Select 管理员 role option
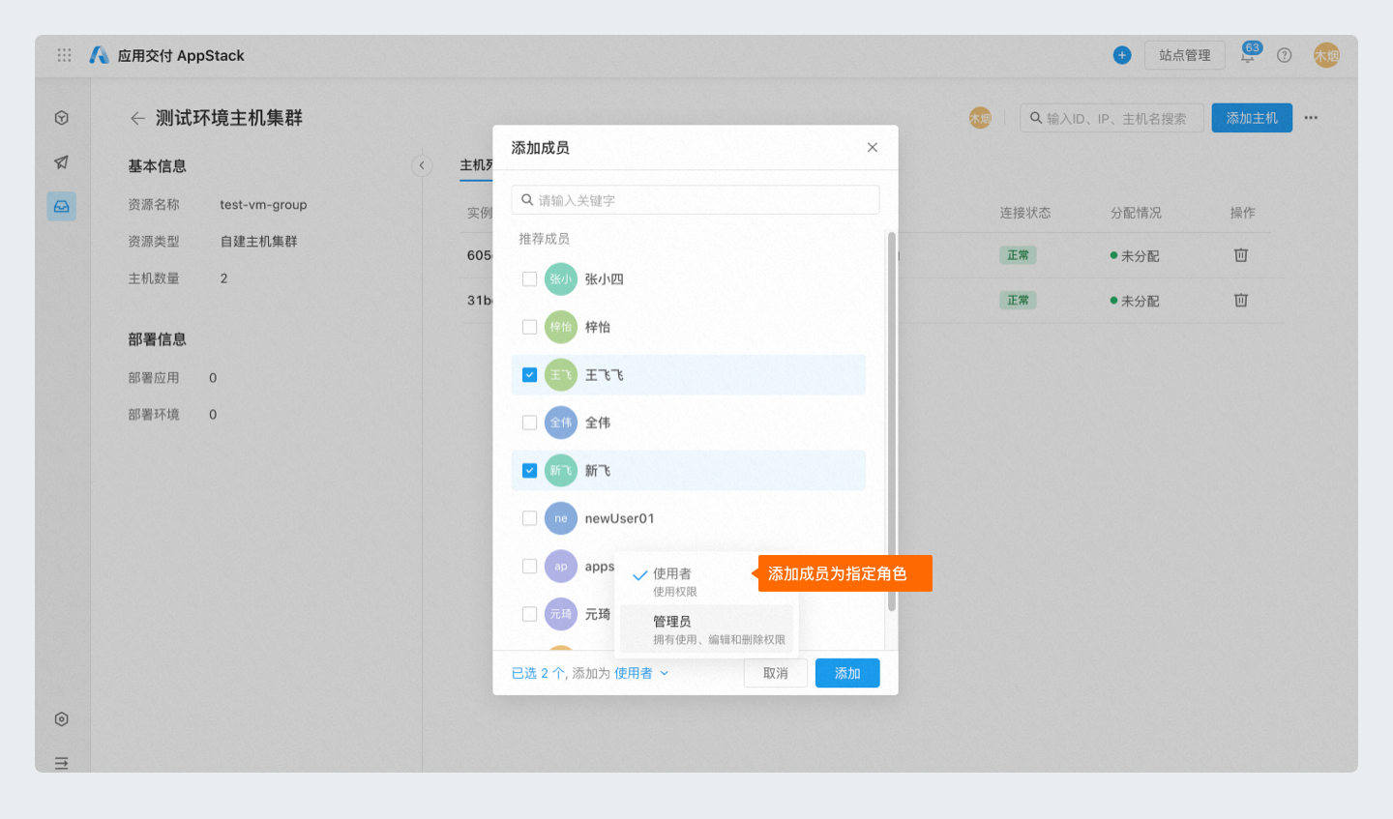This screenshot has height=819, width=1393. [x=707, y=629]
